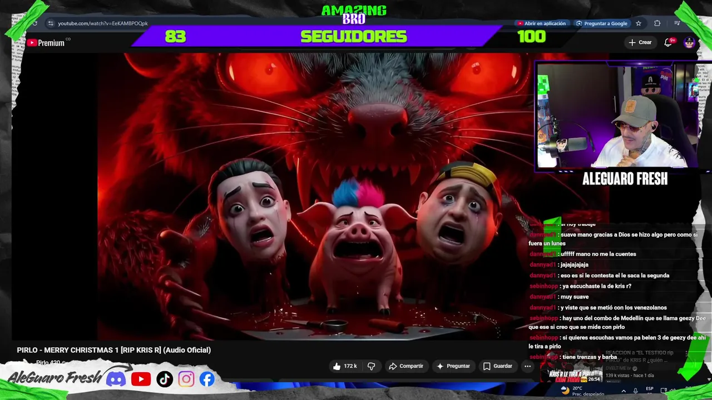Click the TikTok icon in the overlay
The image size is (712, 400).
point(164,379)
